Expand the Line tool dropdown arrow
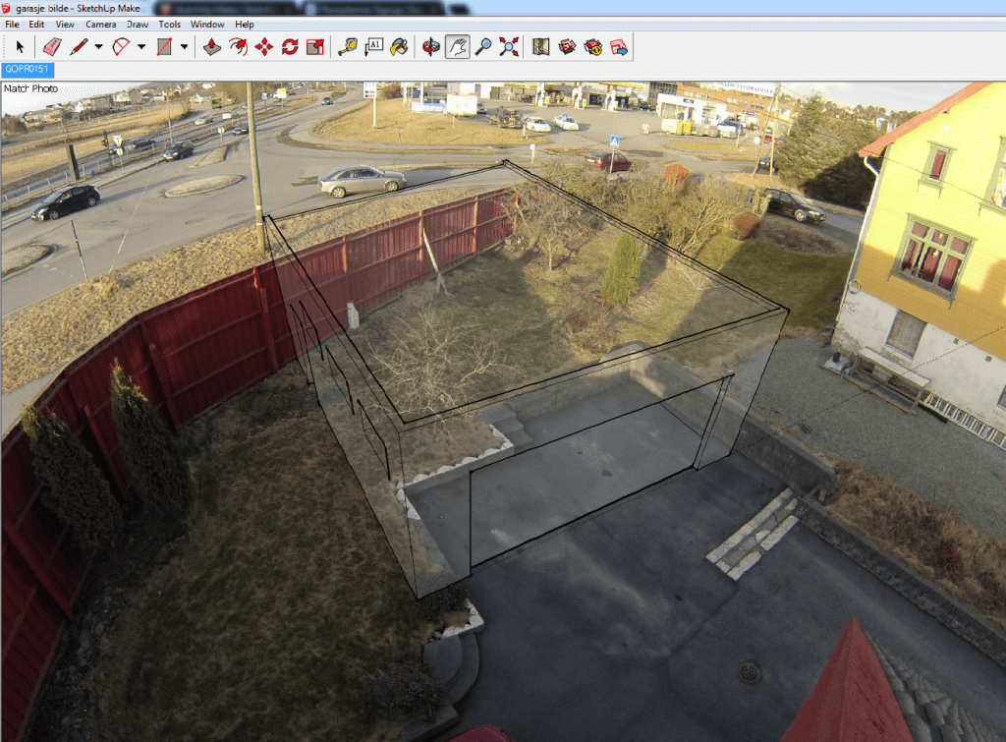Screen dimensions: 1006x742 (x=98, y=46)
